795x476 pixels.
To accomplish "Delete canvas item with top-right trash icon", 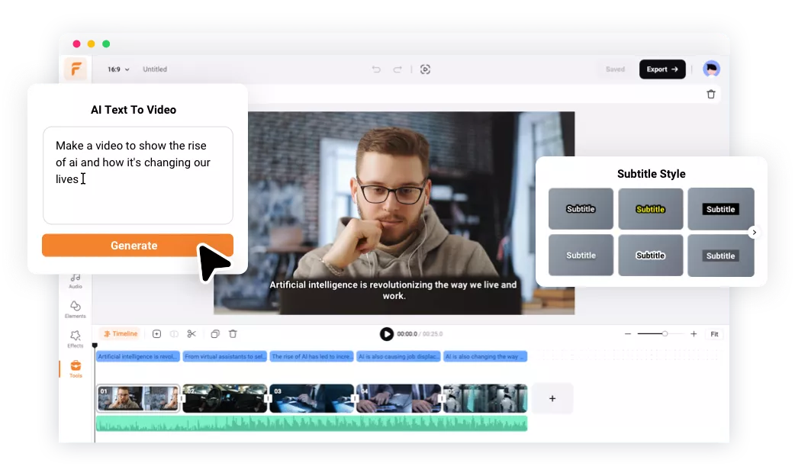I will [x=711, y=95].
